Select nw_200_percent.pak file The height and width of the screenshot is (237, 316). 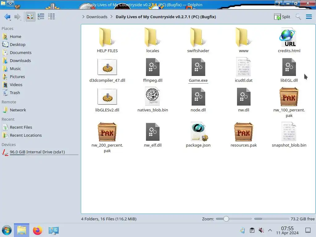(107, 138)
